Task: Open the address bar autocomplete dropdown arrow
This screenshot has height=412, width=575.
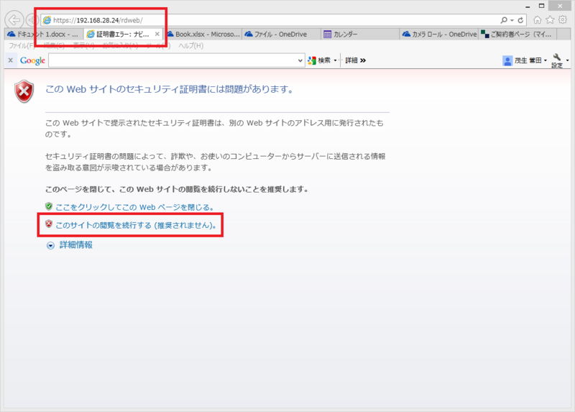Action: pyautogui.click(x=512, y=20)
